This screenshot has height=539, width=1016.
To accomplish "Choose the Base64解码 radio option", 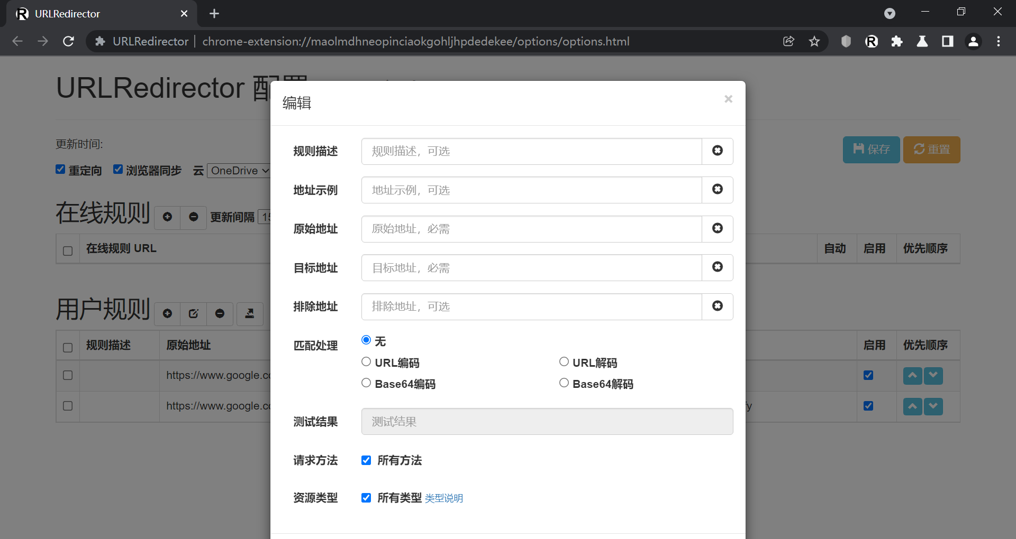I will coord(564,383).
